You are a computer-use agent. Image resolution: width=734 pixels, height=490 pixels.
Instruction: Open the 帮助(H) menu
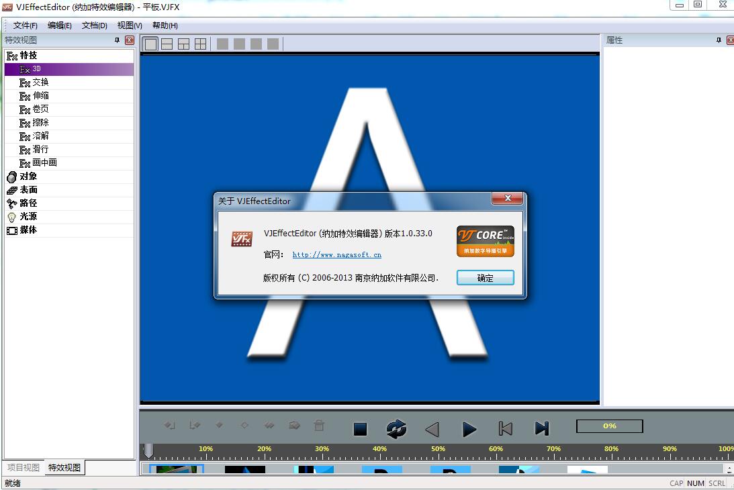pyautogui.click(x=165, y=26)
